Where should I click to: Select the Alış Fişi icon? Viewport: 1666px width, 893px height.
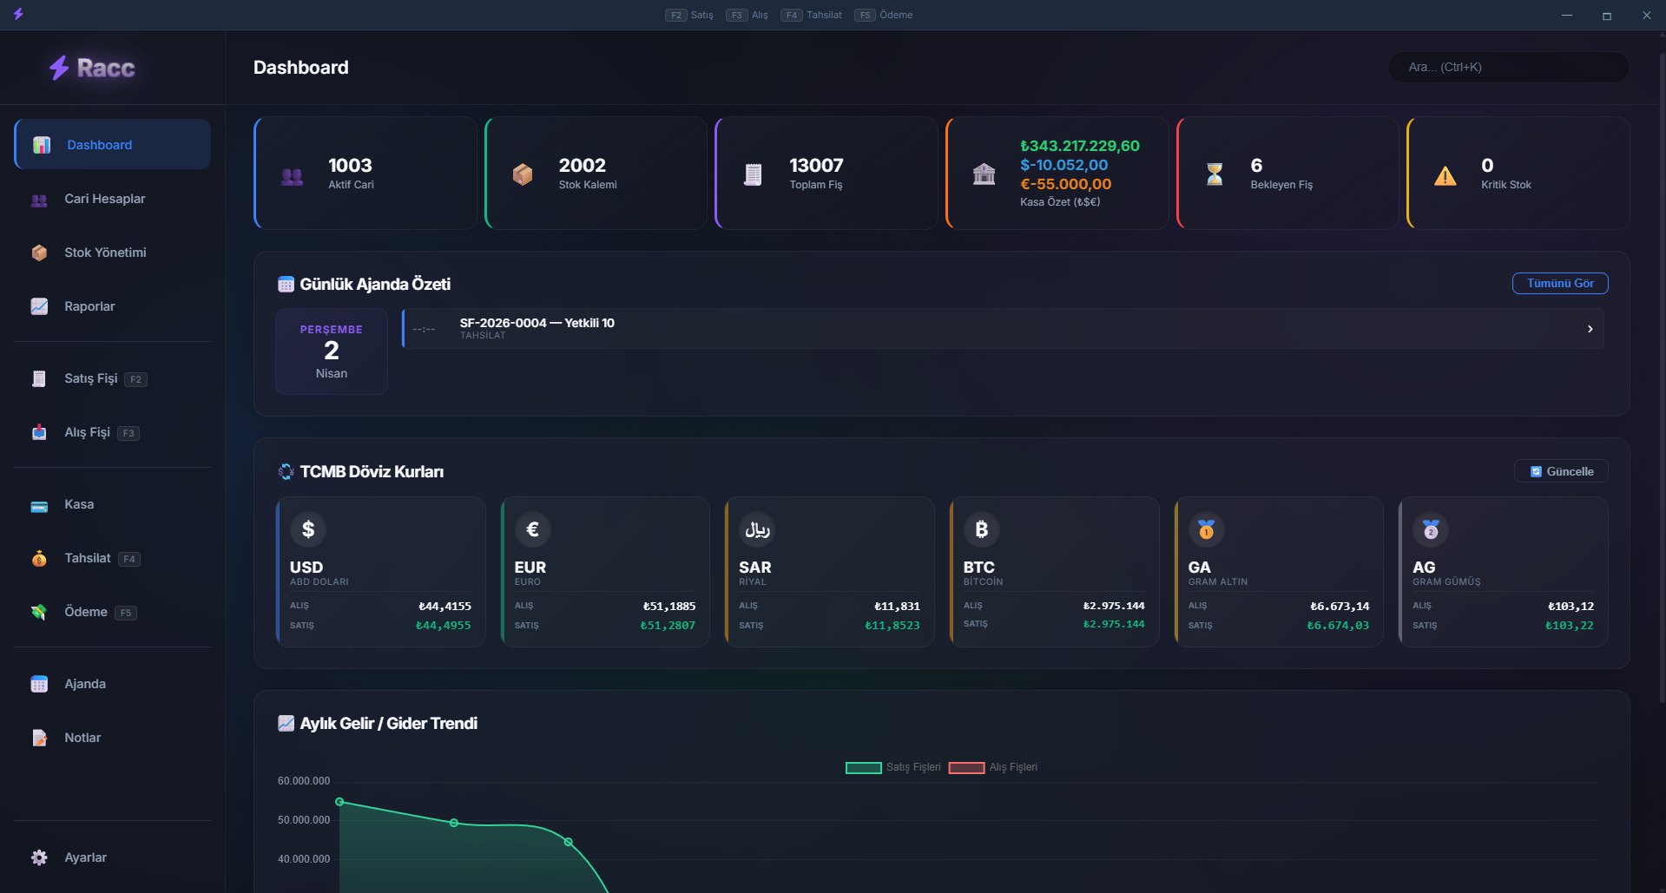(39, 432)
